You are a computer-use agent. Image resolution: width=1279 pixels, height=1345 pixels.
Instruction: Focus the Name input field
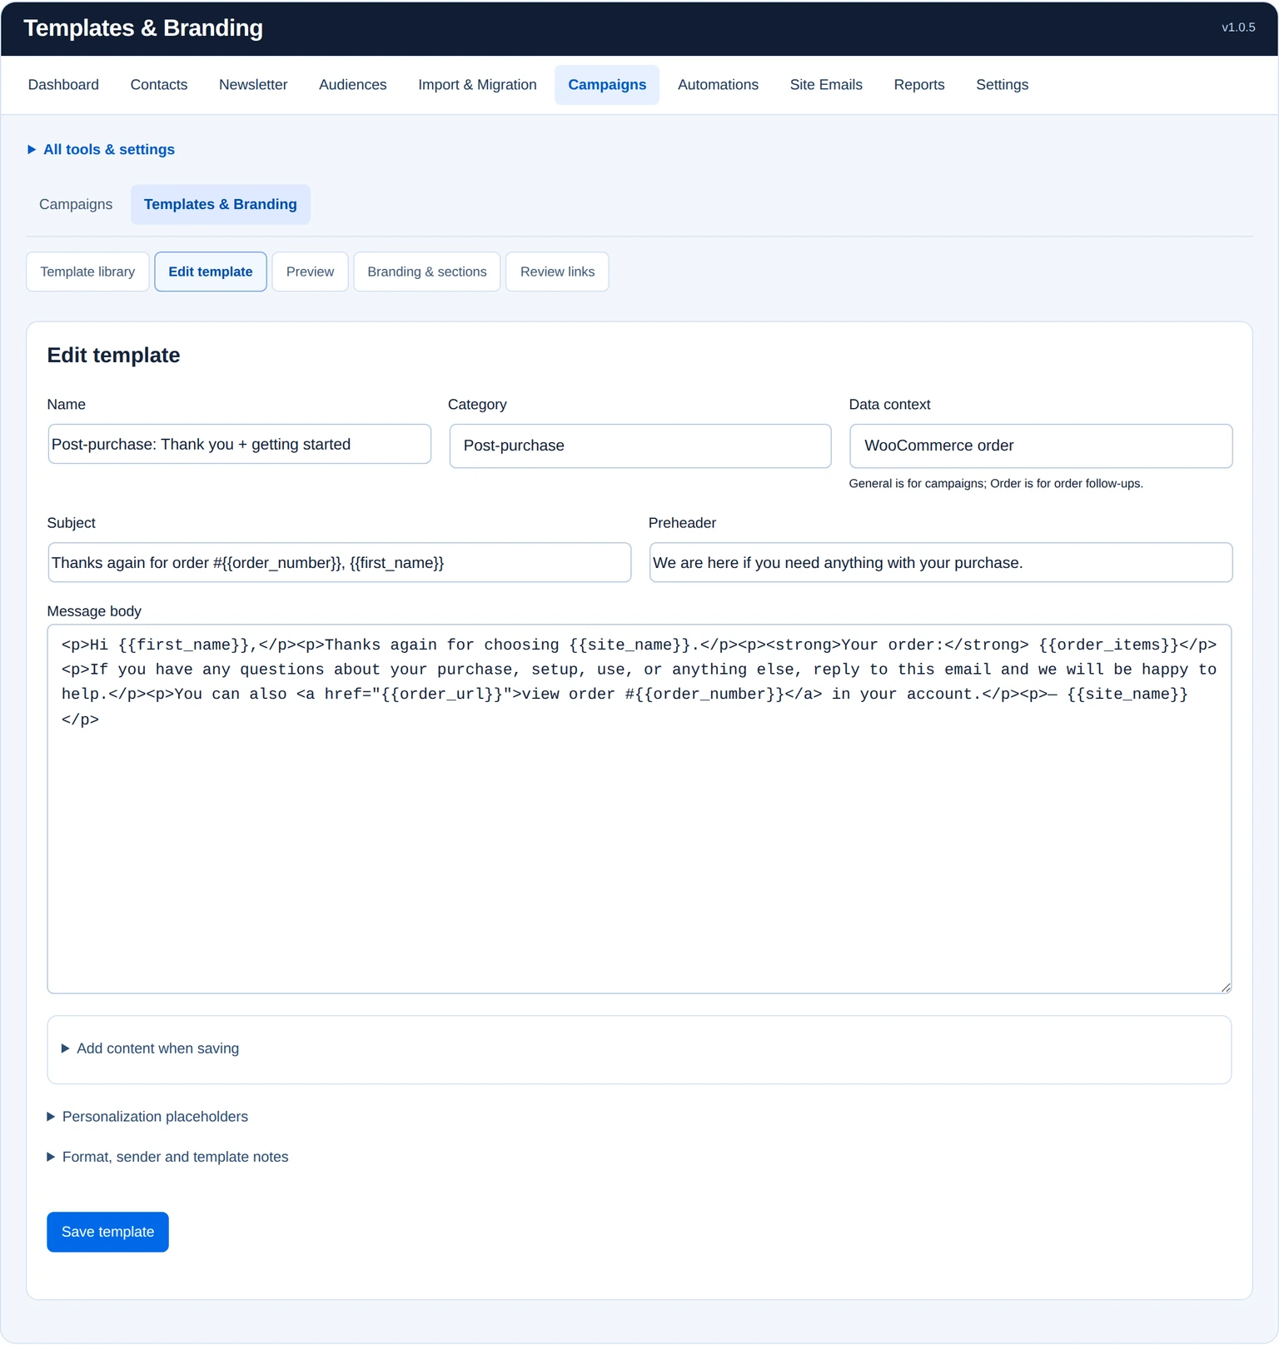[x=239, y=444]
